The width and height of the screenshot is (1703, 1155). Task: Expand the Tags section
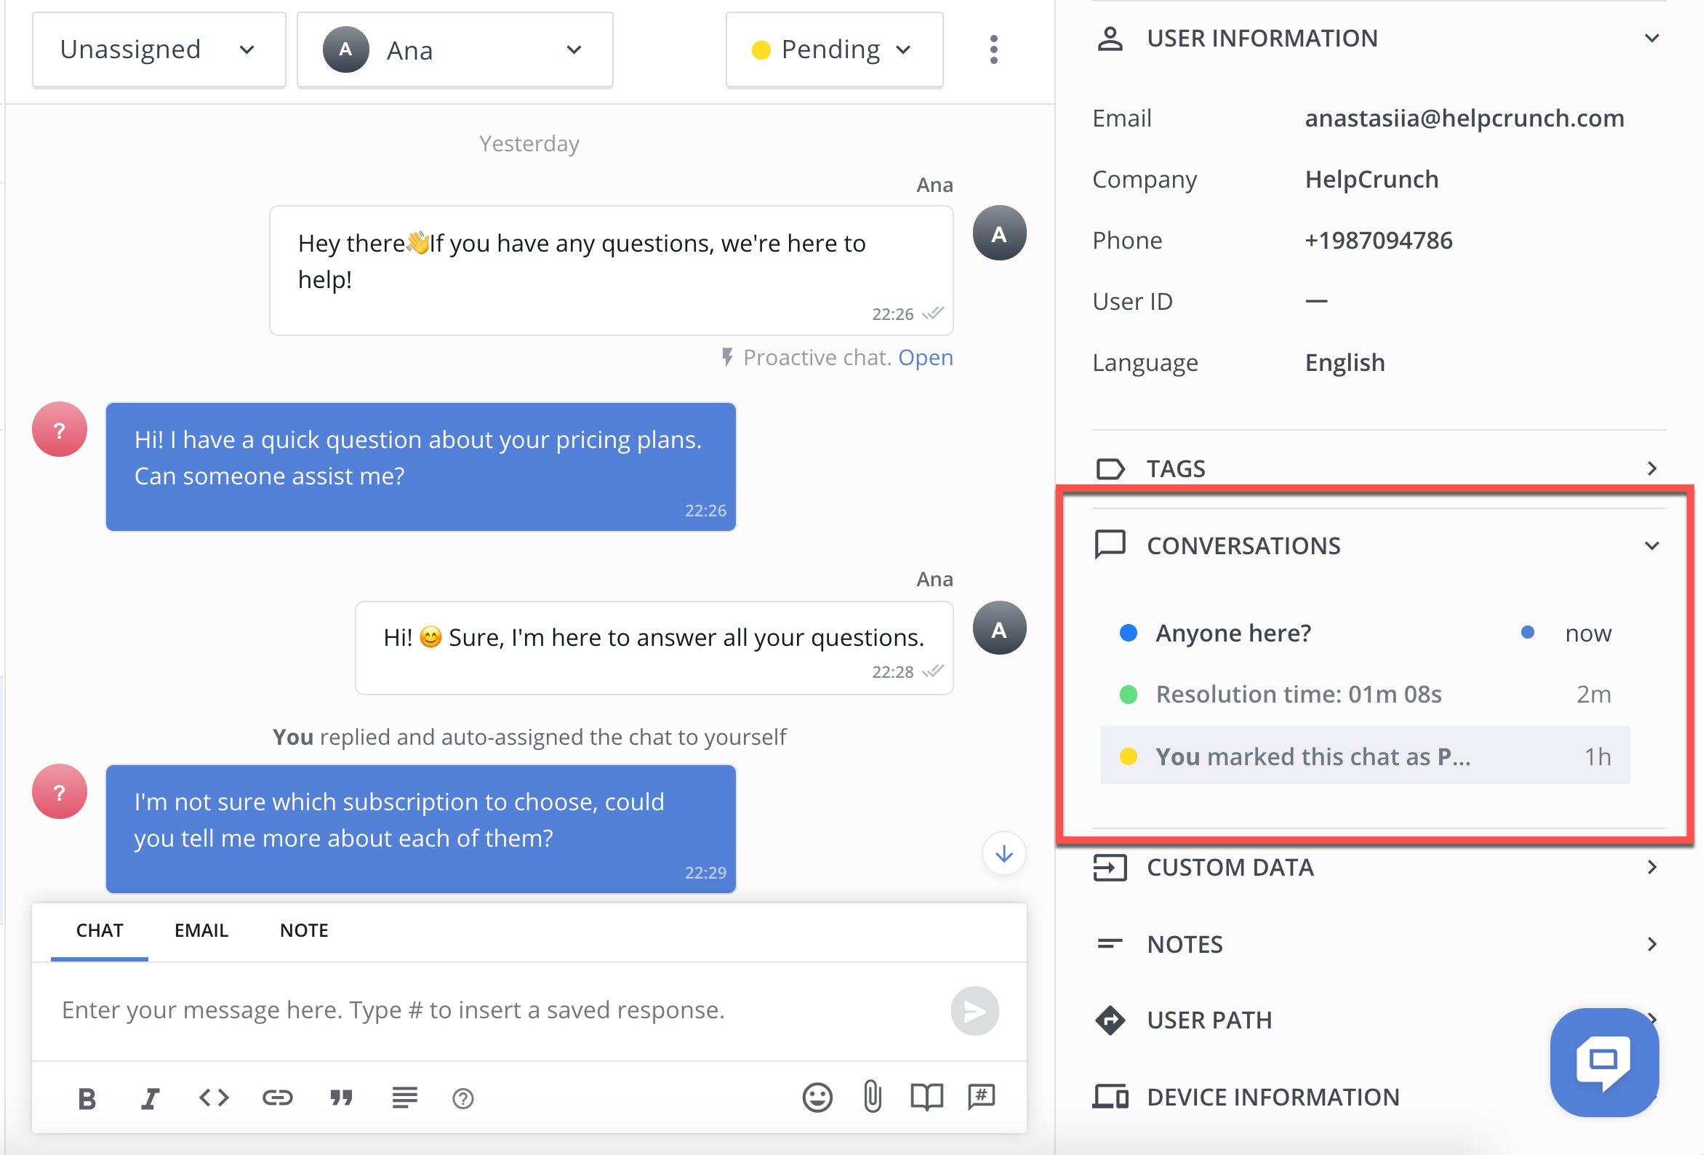1379,468
